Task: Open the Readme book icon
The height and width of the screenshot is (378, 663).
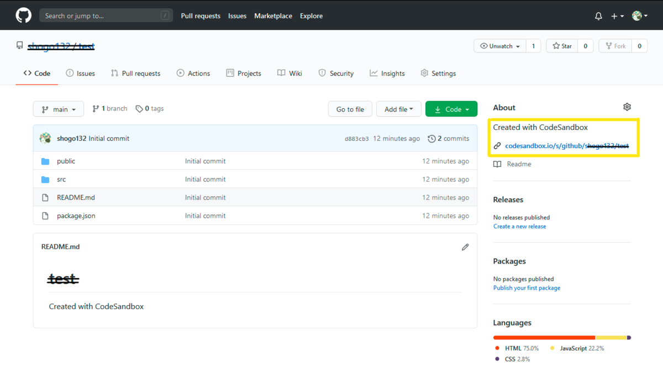Action: point(497,164)
